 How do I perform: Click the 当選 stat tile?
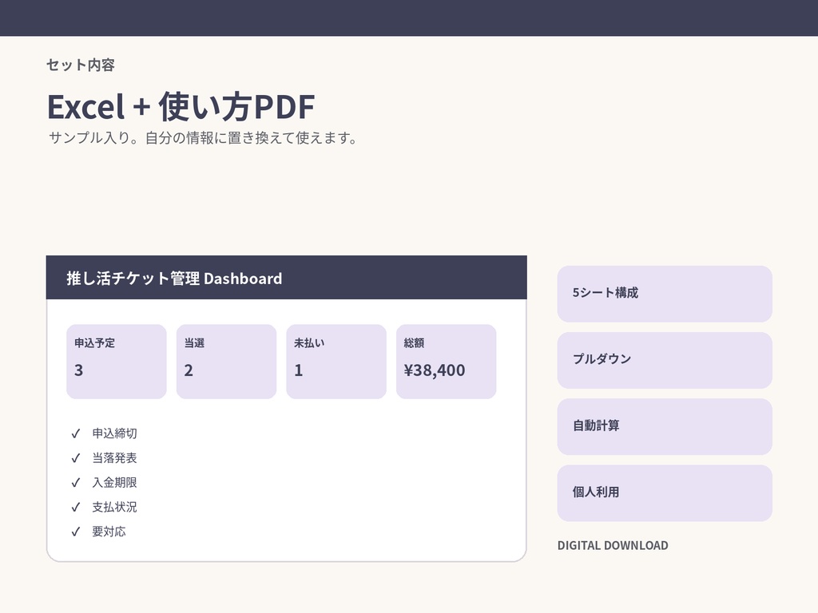click(x=226, y=362)
